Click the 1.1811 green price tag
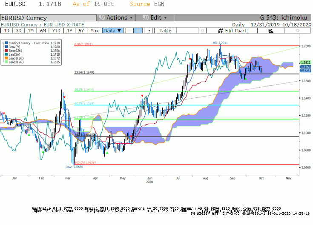This screenshot has height=225, width=313. [306, 63]
